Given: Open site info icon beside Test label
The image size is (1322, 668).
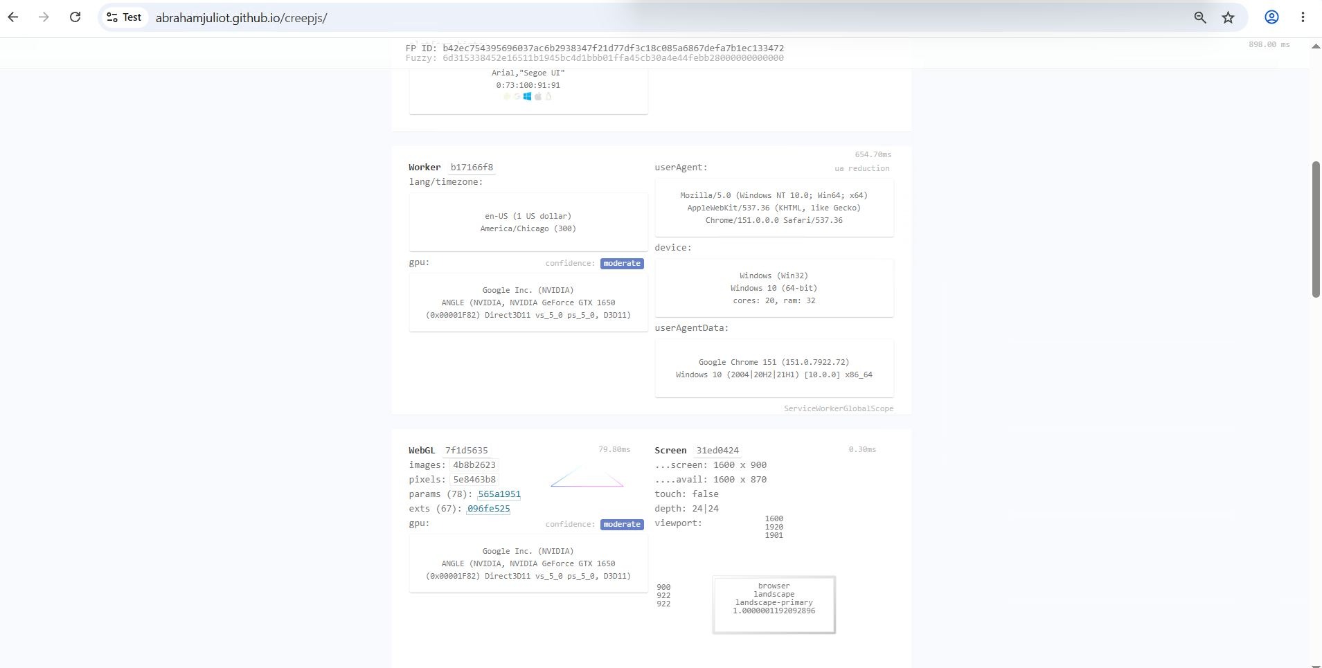Looking at the screenshot, I should (112, 17).
